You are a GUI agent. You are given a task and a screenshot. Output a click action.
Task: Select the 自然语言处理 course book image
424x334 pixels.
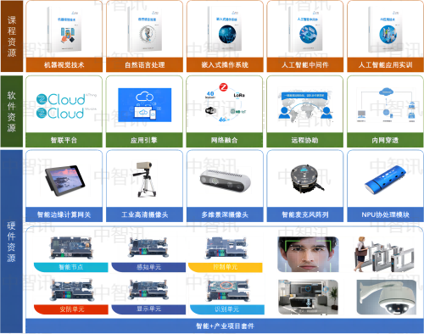tap(145, 30)
